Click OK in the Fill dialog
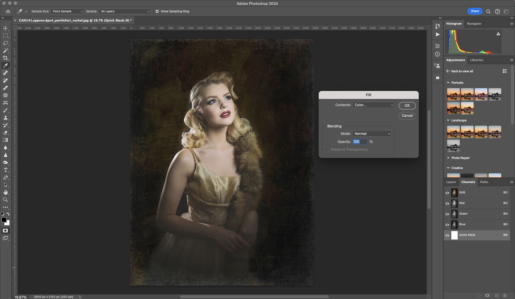515x299 pixels. 407,105
